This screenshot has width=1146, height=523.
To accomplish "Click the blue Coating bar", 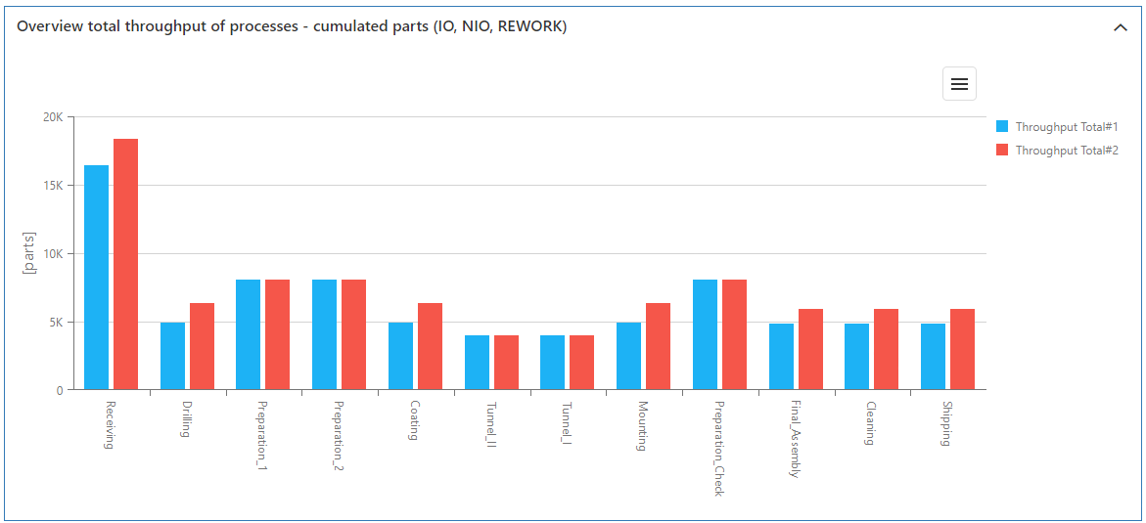I will pyautogui.click(x=400, y=357).
